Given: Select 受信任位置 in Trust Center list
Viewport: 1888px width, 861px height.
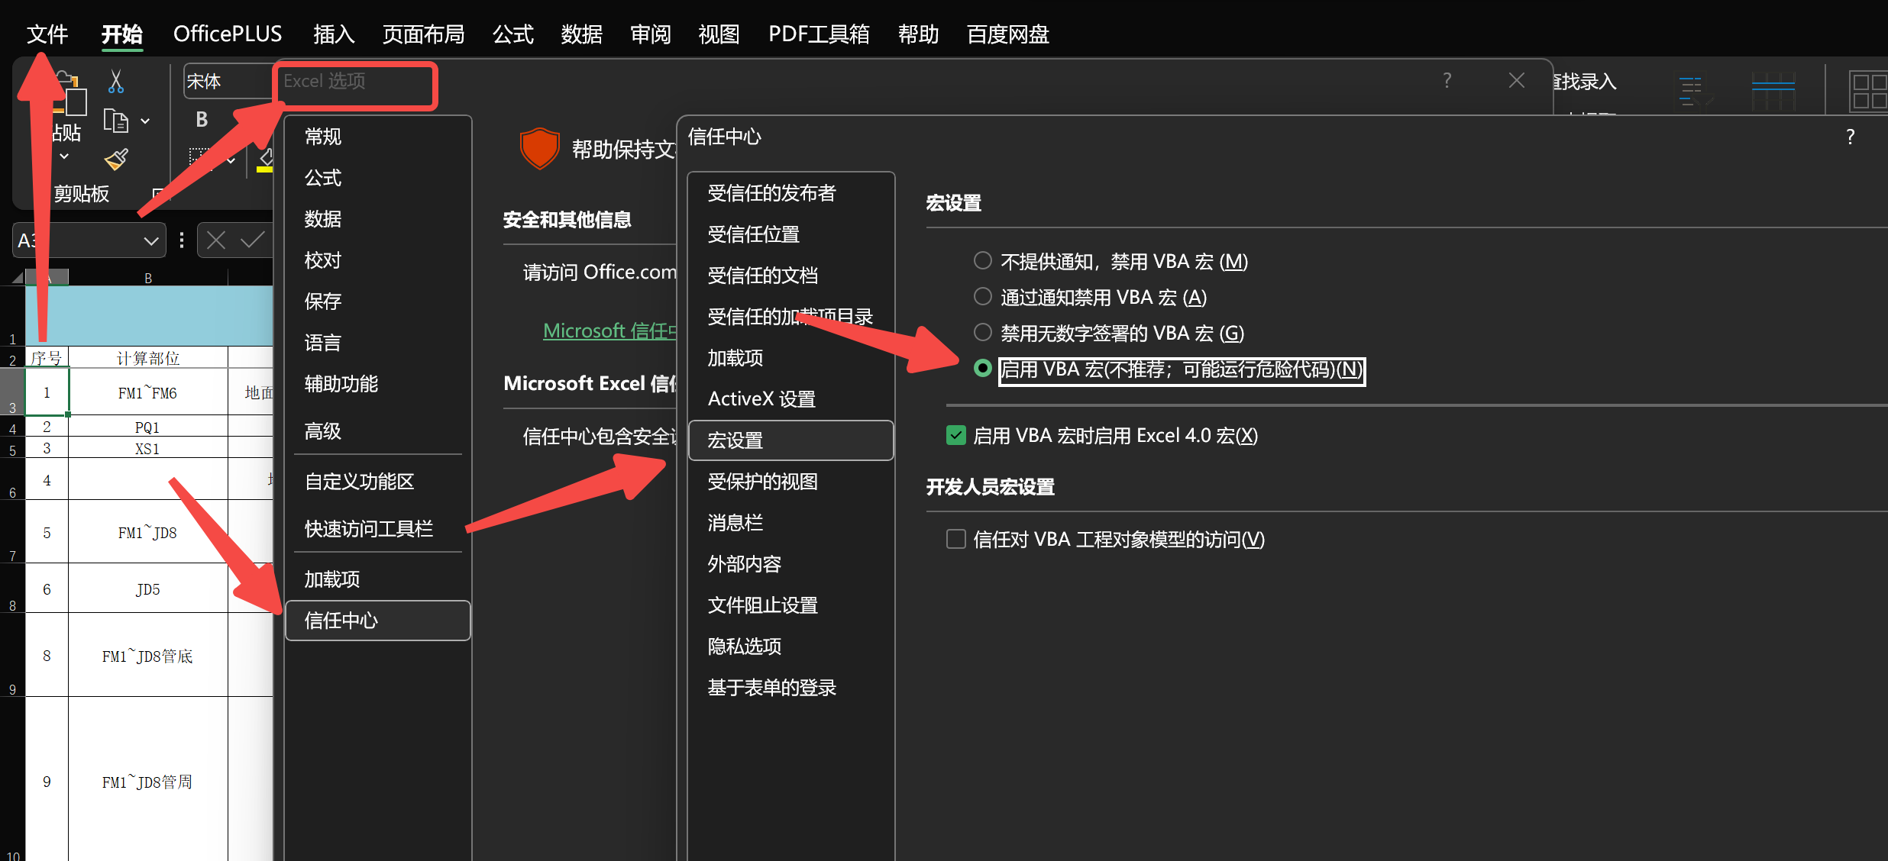Looking at the screenshot, I should point(790,234).
